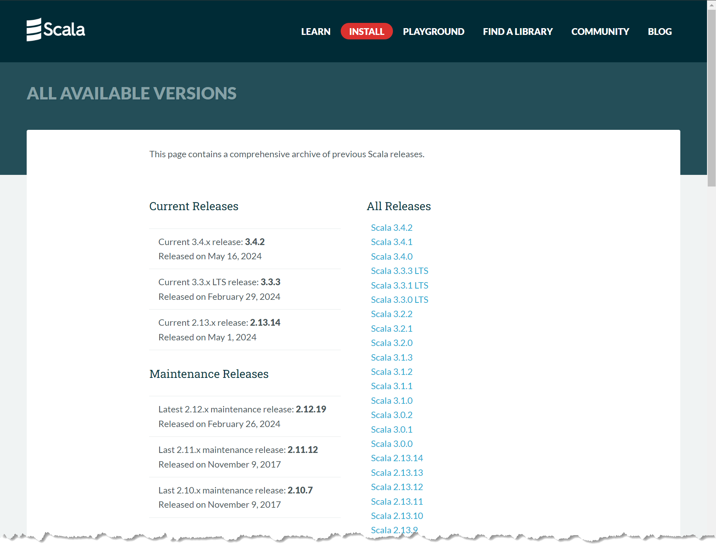
Task: Open the Scala 3.2.0 release link
Action: point(391,343)
